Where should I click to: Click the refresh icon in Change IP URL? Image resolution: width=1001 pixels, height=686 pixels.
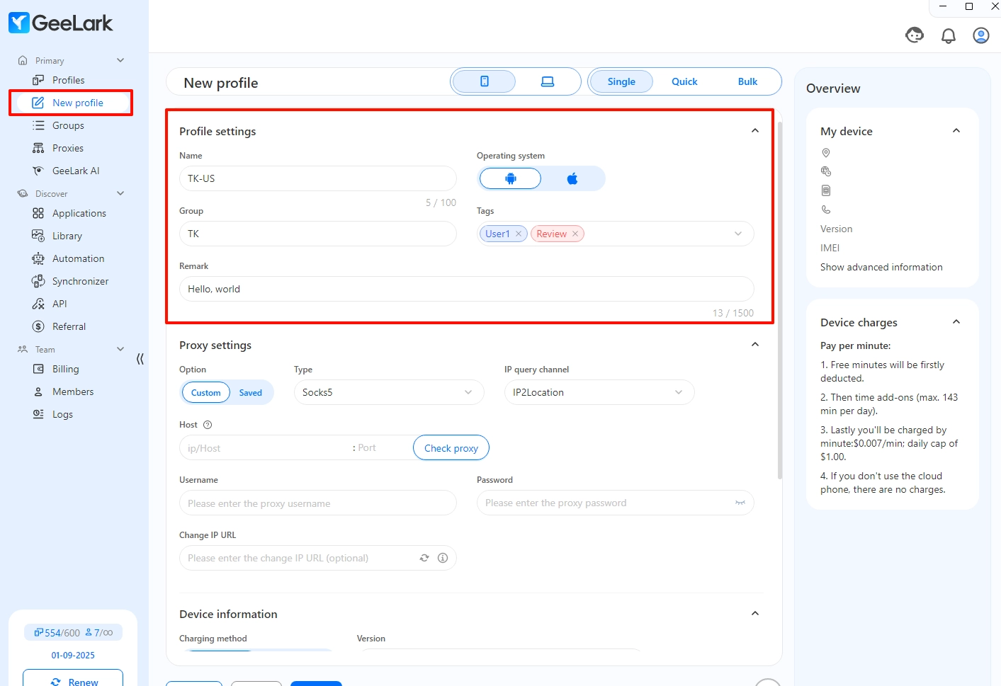[424, 558]
